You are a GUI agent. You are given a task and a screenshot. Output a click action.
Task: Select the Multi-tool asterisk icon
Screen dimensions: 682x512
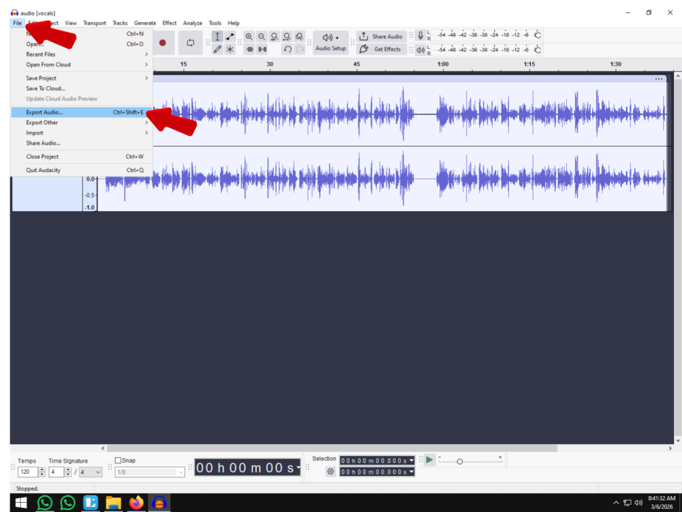pyautogui.click(x=230, y=49)
